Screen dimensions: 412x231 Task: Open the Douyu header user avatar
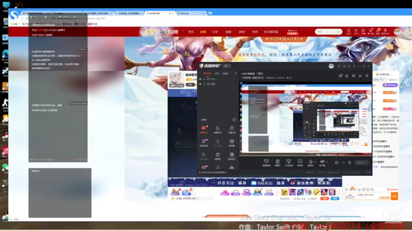click(397, 31)
